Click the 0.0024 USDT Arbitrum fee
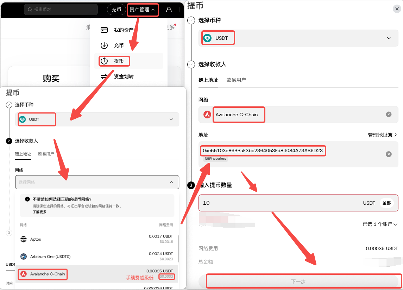 point(161,254)
